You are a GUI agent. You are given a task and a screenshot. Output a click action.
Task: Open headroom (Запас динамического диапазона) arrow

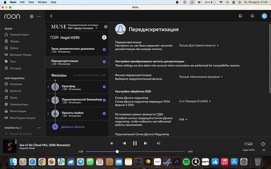(104, 49)
